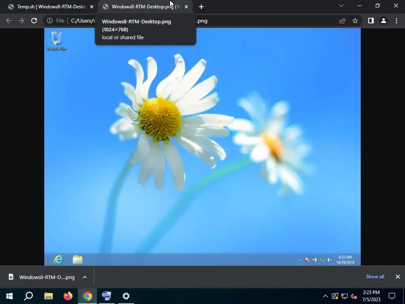This screenshot has width=405, height=304.
Task: Launch Firefox from the taskbar
Action: [x=68, y=296]
